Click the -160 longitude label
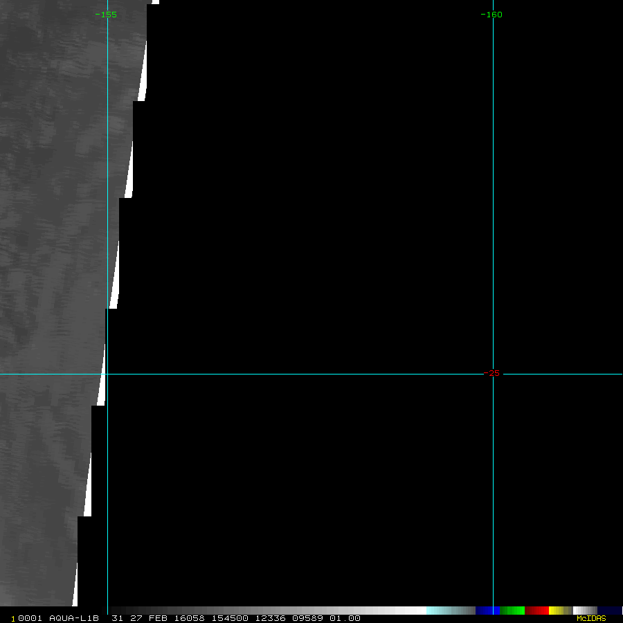Screen dimensions: 623x623 491,15
